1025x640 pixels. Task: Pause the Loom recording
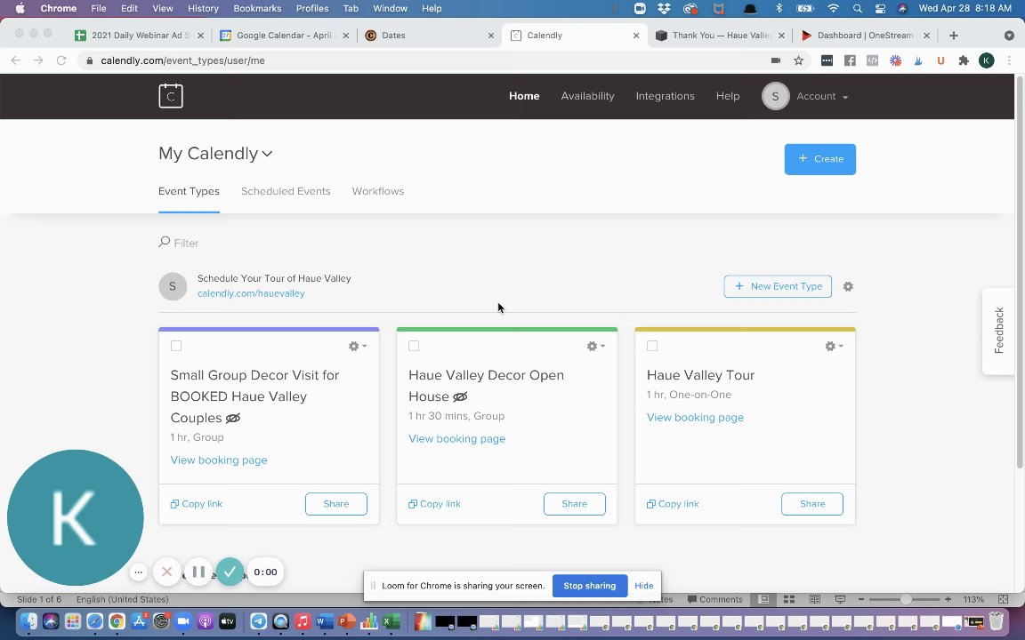(x=198, y=572)
